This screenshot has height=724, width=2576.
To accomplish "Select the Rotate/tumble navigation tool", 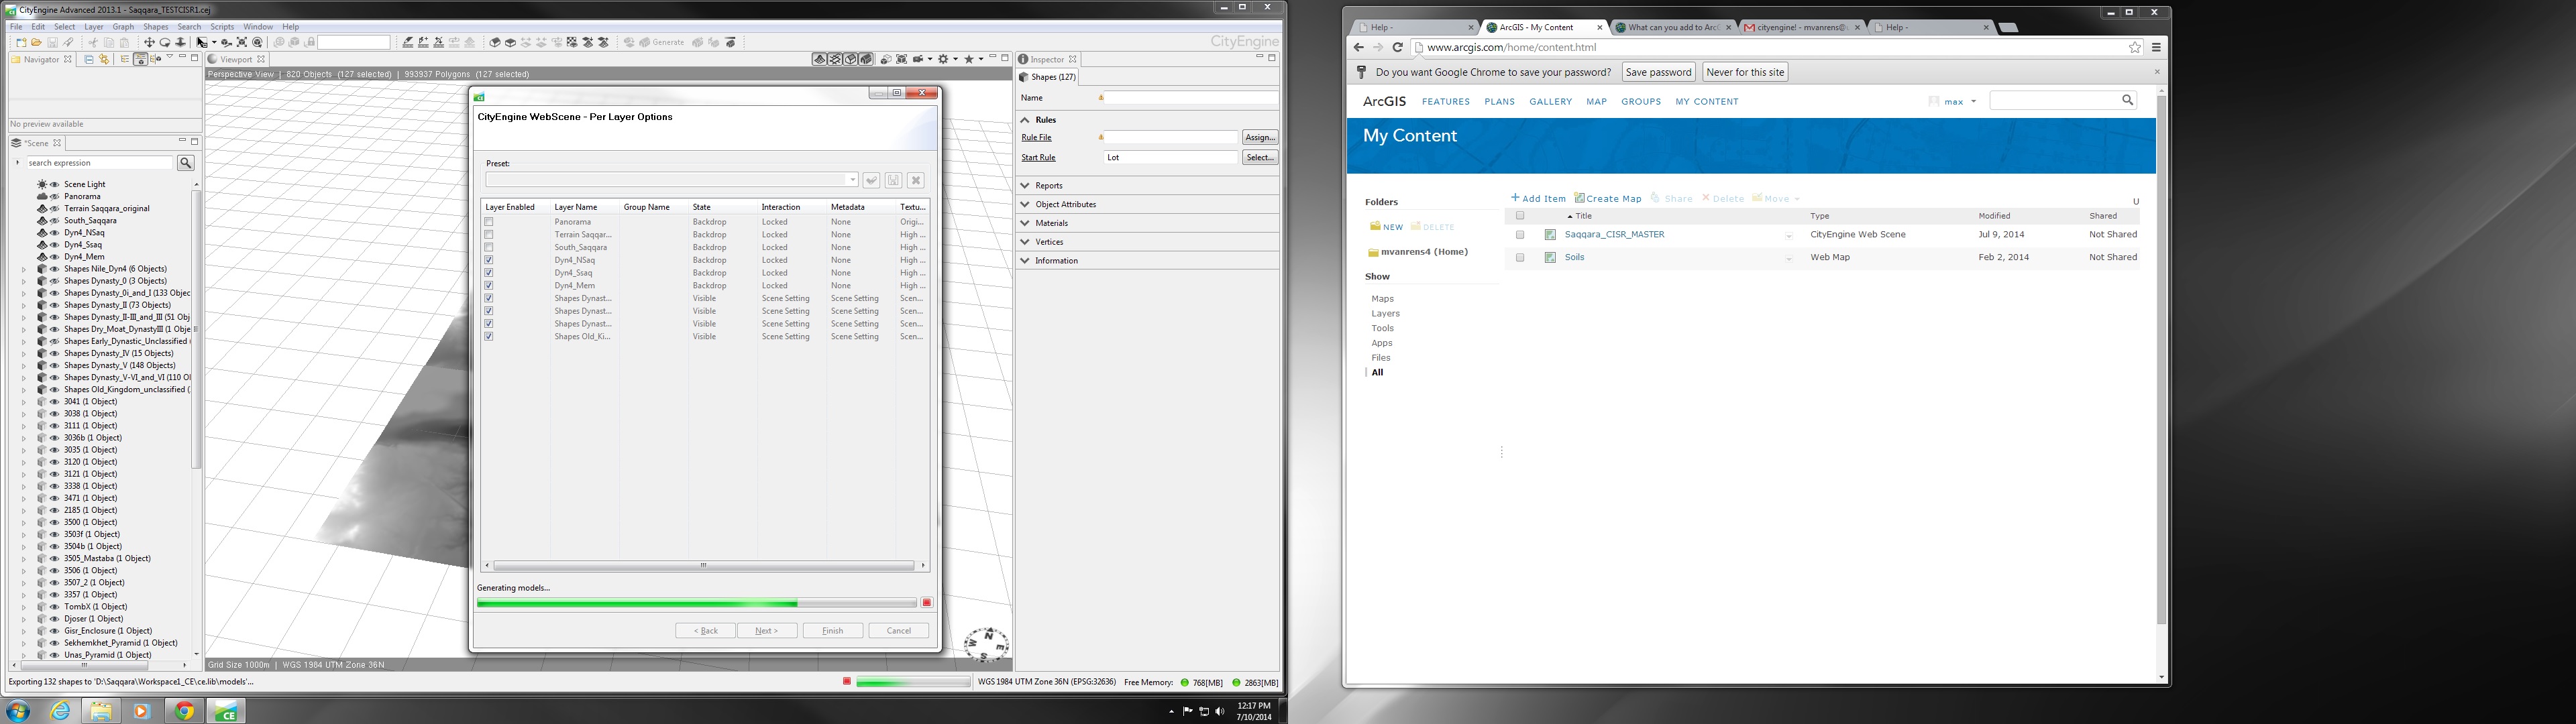I will [x=165, y=43].
